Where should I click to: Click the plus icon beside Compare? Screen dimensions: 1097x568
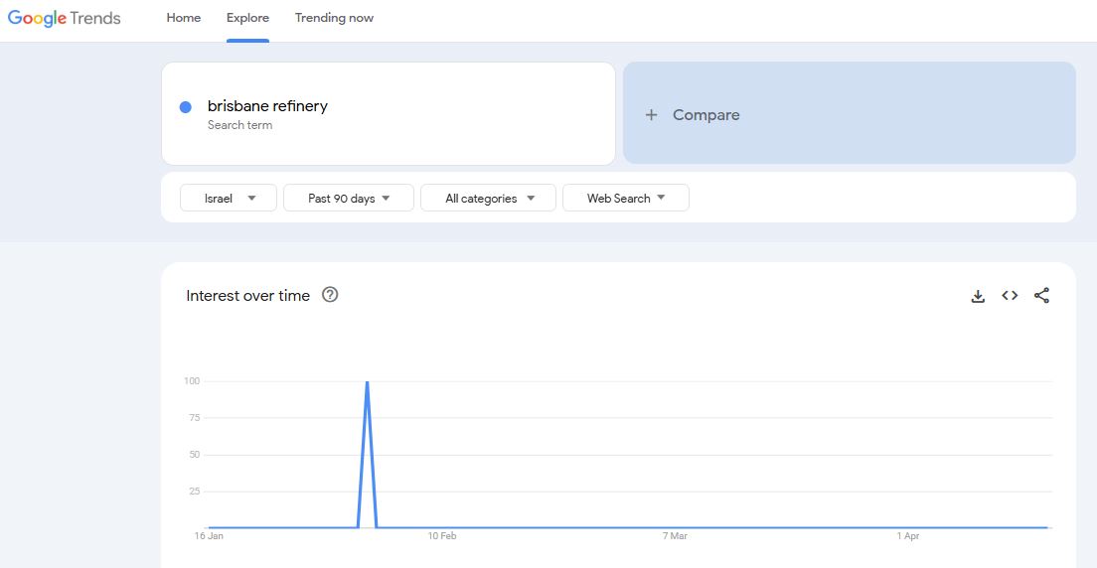click(x=652, y=115)
